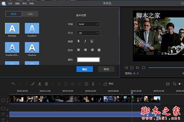Step to the next frame
This screenshot has height=122, width=184.
[138, 68]
